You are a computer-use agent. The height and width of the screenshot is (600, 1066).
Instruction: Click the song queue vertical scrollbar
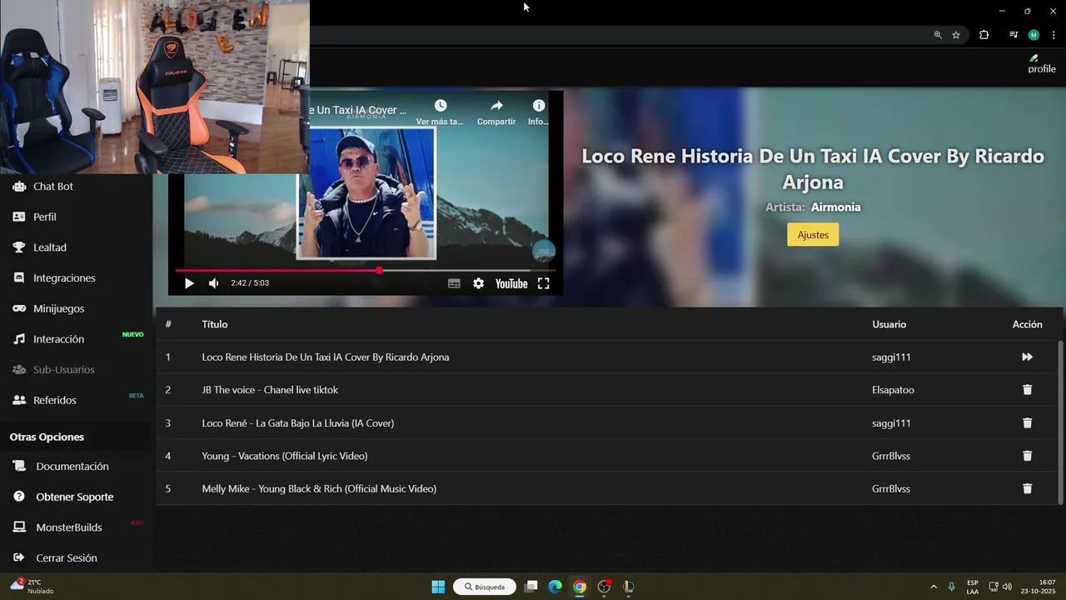tap(1060, 422)
